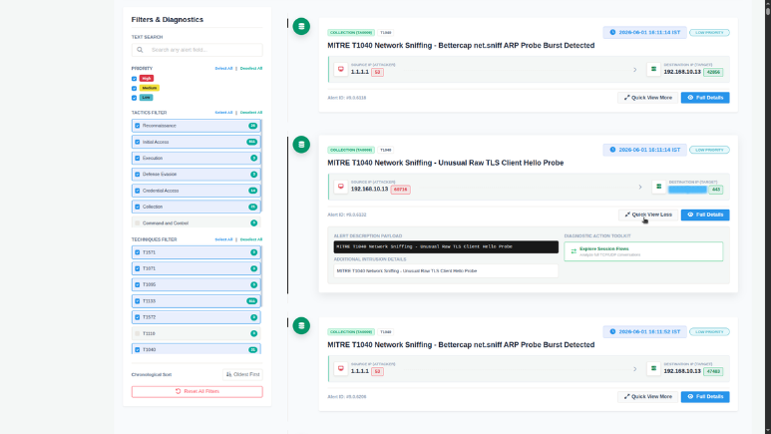Click the destination port 443 badge
The width and height of the screenshot is (771, 434).
[x=716, y=190]
